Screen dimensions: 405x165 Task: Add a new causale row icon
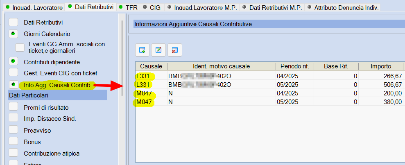(143, 50)
